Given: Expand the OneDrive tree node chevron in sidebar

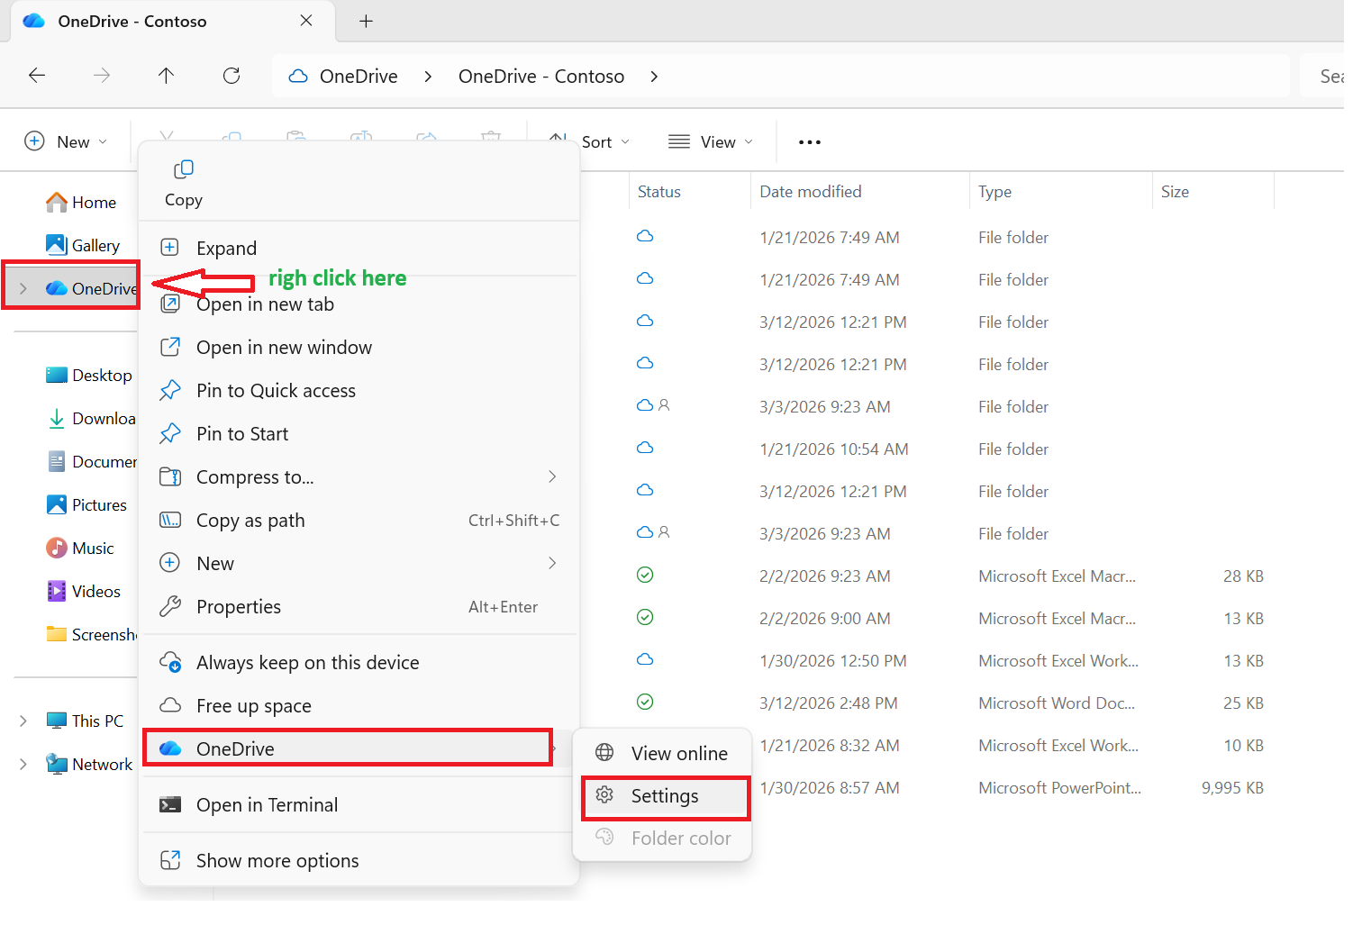Looking at the screenshot, I should [x=23, y=288].
